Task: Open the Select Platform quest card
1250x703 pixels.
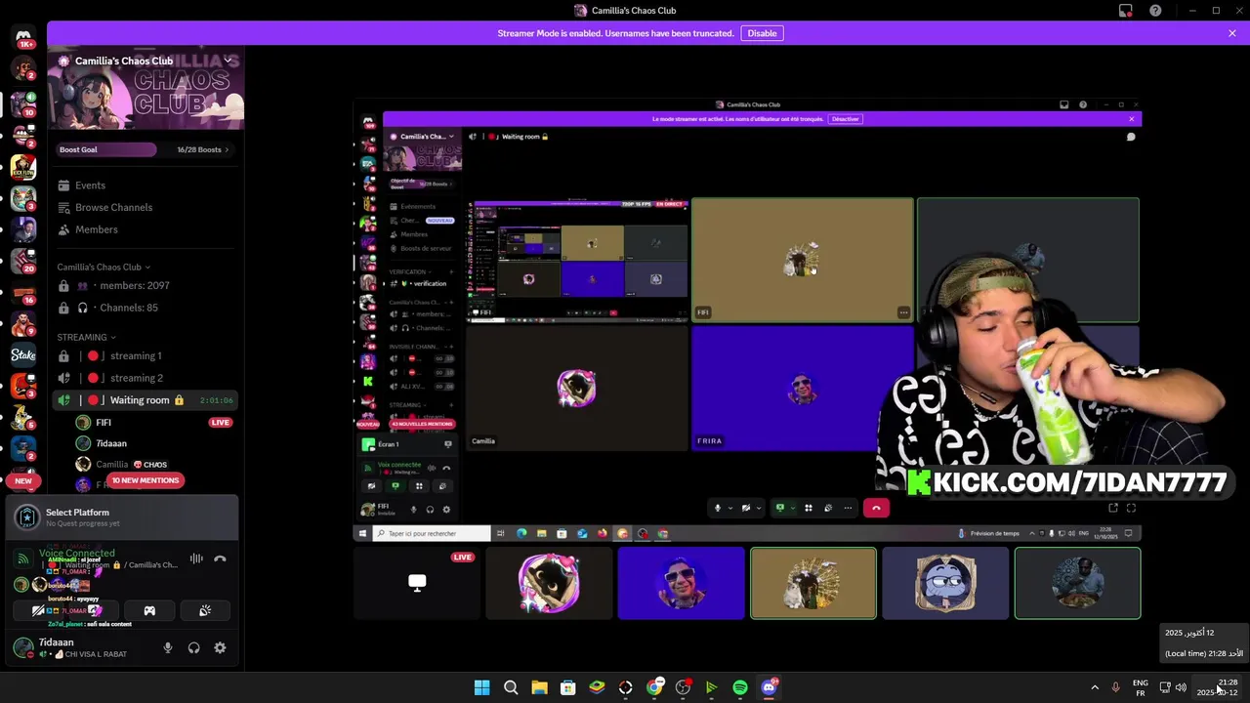Action: click(x=122, y=517)
